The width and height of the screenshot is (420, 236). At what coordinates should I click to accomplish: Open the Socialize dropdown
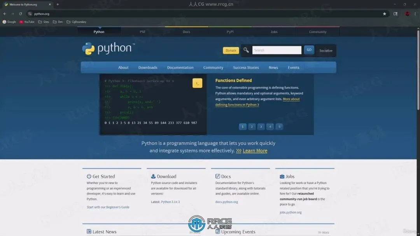(x=326, y=50)
